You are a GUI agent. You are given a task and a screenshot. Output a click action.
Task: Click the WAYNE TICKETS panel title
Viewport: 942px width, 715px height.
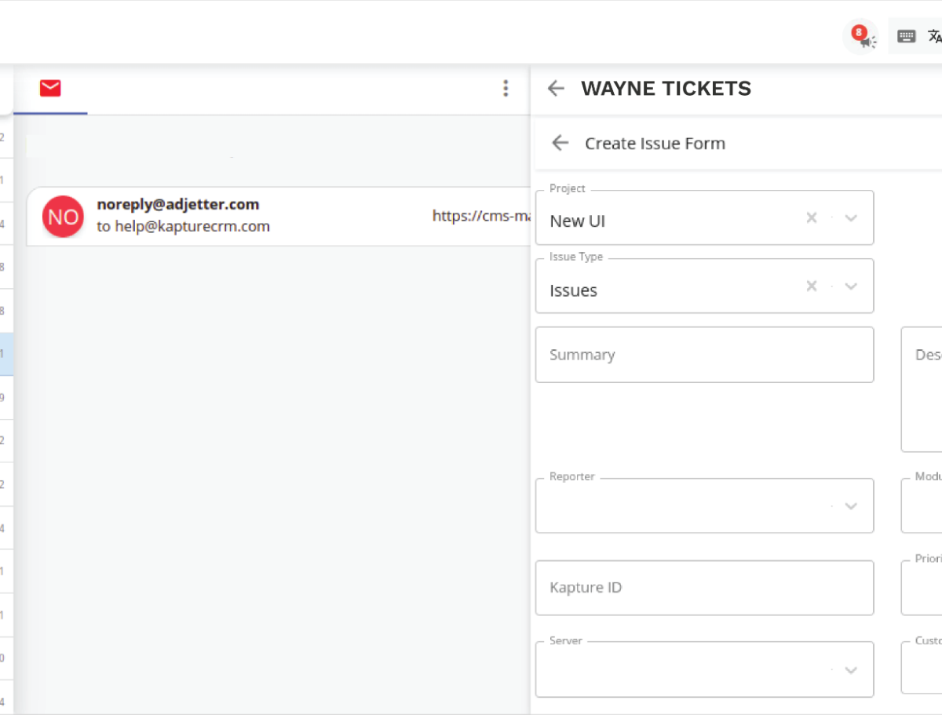pos(666,89)
